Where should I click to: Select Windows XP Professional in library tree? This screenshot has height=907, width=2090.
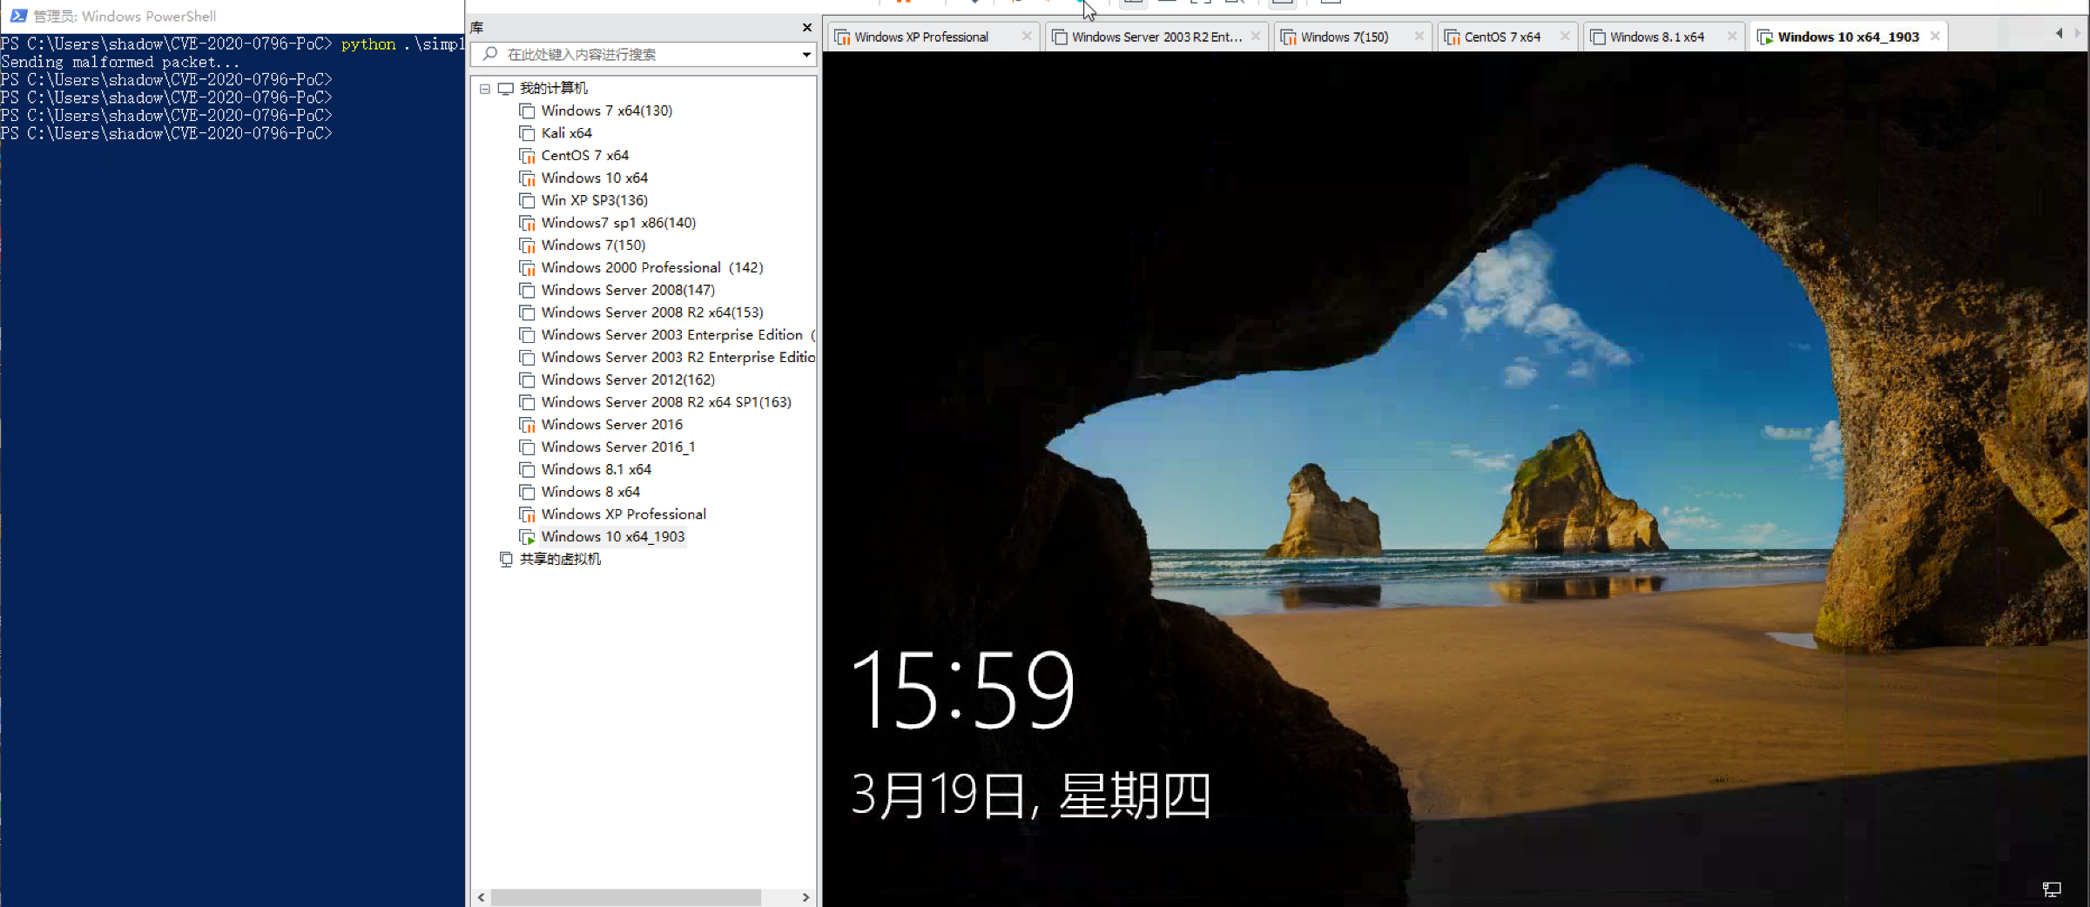624,514
